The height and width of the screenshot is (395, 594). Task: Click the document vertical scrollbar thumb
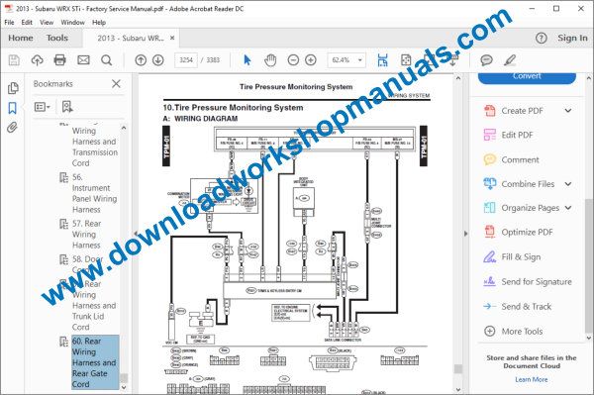coord(458,369)
